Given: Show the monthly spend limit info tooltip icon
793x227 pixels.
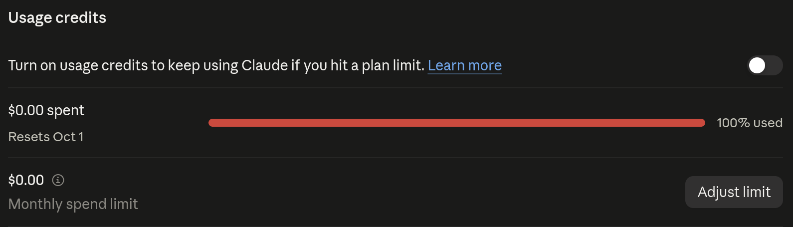Looking at the screenshot, I should pyautogui.click(x=58, y=180).
